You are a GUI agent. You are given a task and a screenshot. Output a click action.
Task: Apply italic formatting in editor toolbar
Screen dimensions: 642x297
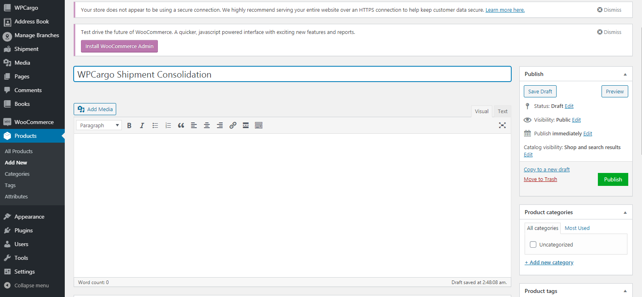[142, 126]
